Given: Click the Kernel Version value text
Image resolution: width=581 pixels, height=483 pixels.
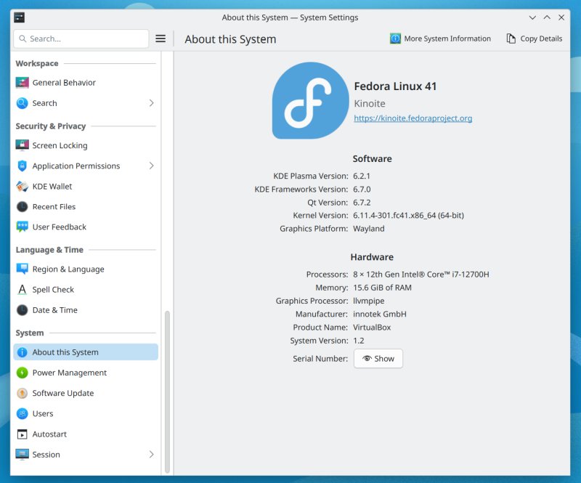Looking at the screenshot, I should [x=408, y=216].
